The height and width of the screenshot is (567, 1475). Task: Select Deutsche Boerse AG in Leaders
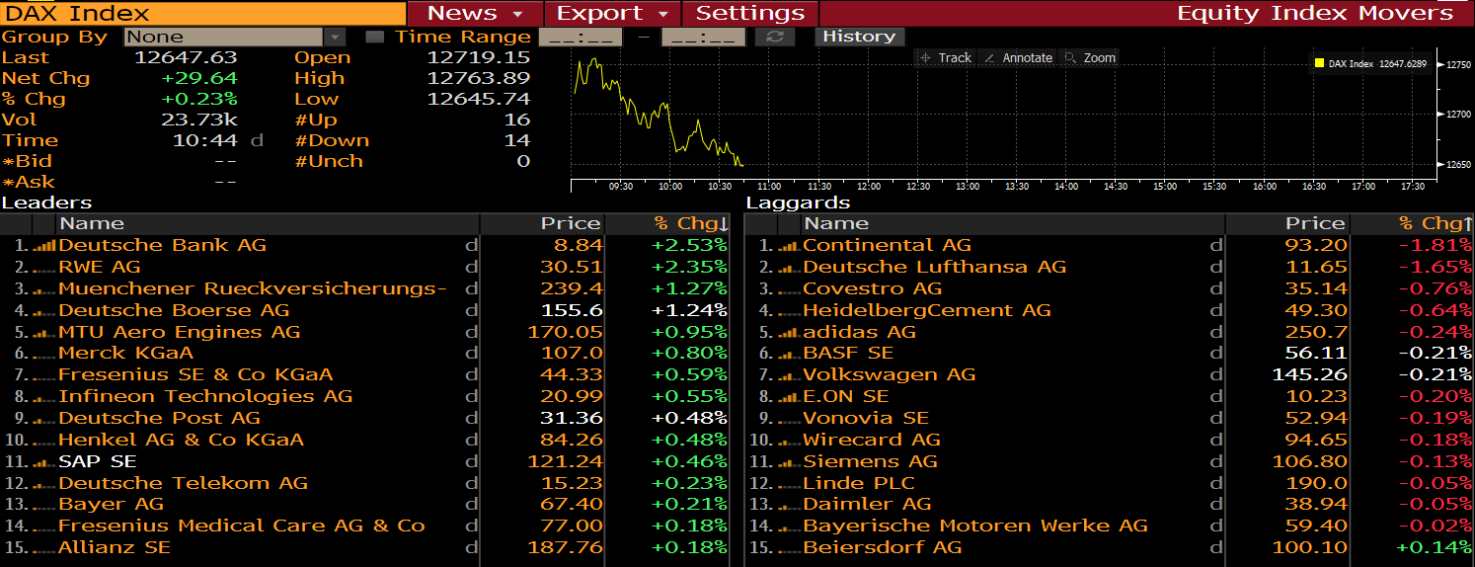(x=365, y=310)
